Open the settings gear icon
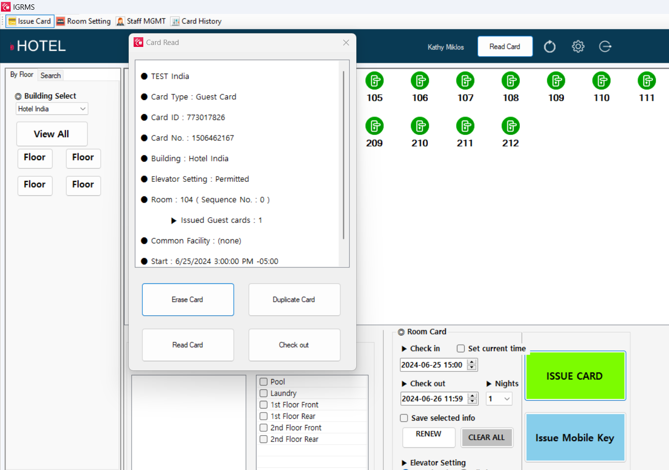Image resolution: width=669 pixels, height=470 pixels. (x=578, y=46)
